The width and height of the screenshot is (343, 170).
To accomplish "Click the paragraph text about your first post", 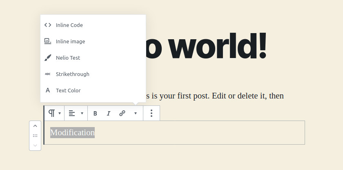I will [215, 96].
